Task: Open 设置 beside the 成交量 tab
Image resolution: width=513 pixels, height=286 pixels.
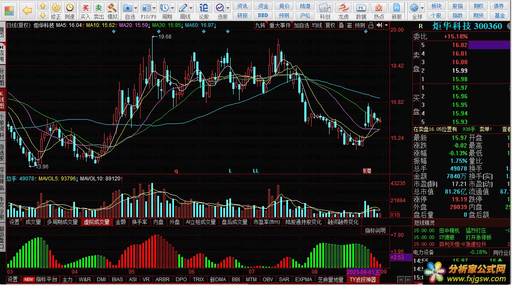Action: tap(15, 222)
